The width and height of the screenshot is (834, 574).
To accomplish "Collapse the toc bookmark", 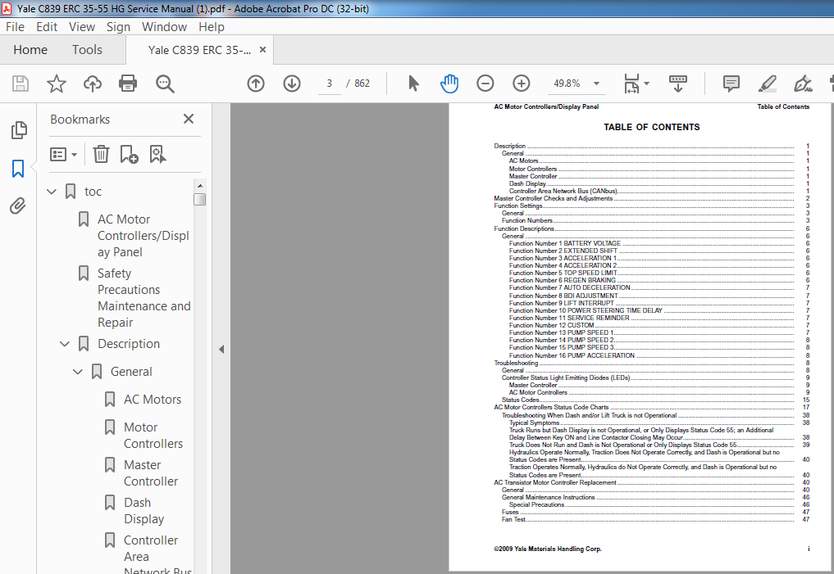I will (52, 192).
